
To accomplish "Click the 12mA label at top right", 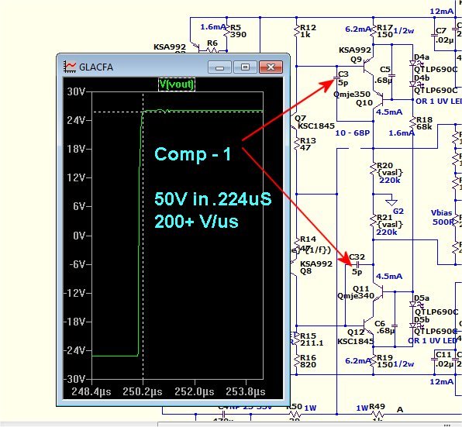I will click(x=442, y=12).
